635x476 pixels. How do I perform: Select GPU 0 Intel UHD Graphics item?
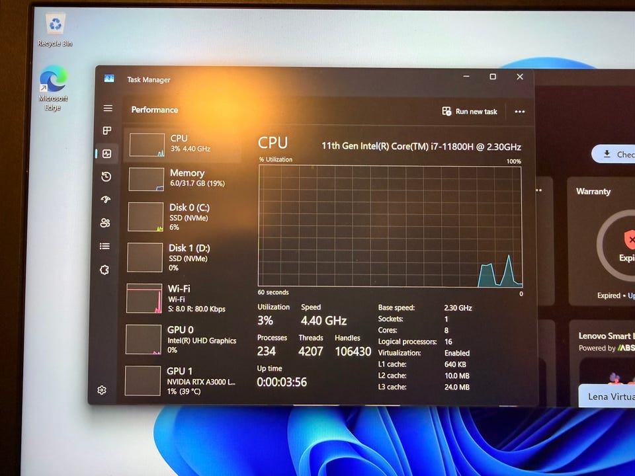181,340
